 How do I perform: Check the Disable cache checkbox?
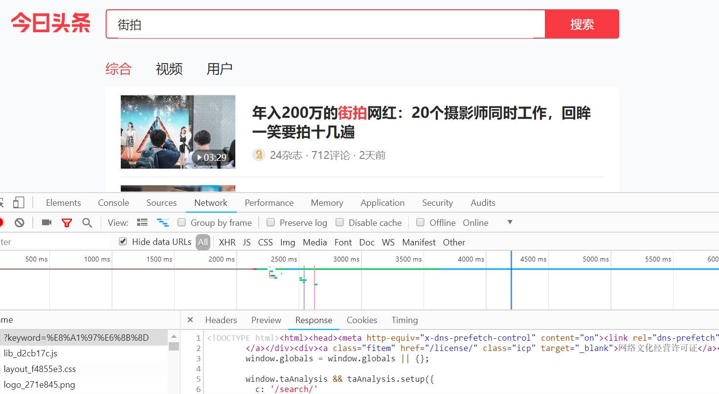[339, 222]
